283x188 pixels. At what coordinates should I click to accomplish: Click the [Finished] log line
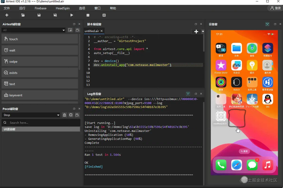pyautogui.click(x=94, y=166)
